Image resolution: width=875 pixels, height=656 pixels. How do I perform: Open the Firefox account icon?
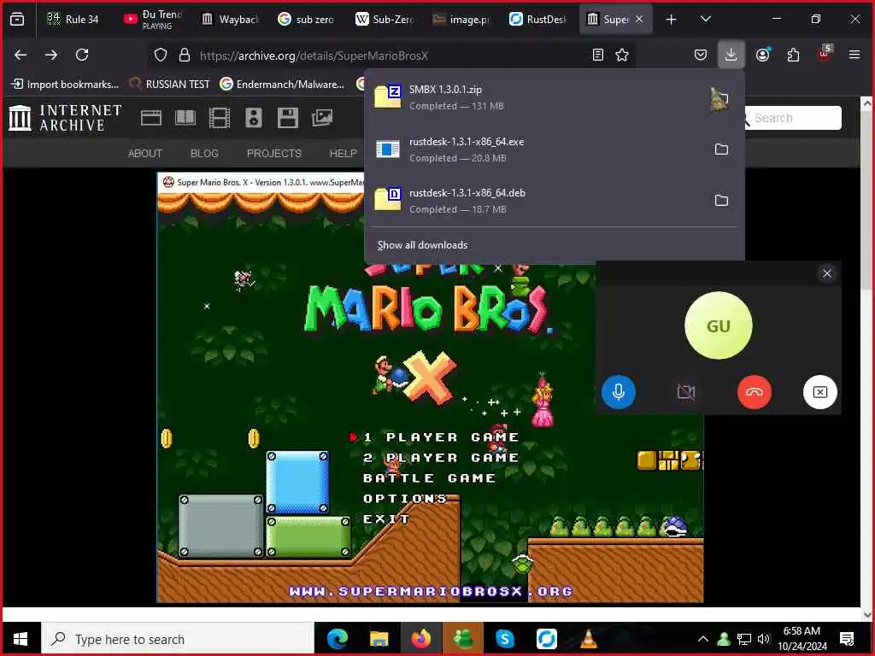tap(763, 55)
